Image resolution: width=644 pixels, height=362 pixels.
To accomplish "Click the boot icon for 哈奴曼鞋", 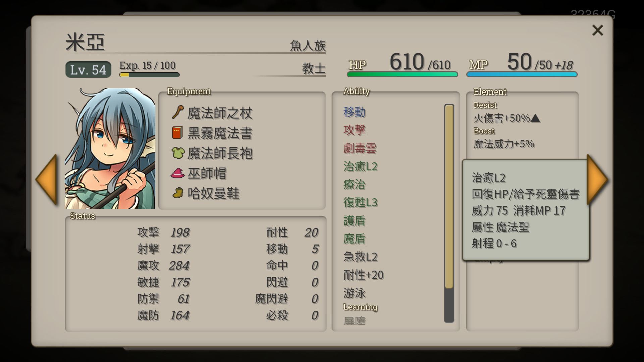I will 178,193.
